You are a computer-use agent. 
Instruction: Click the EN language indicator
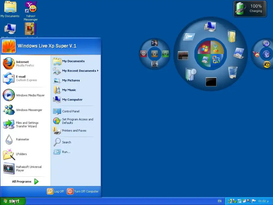point(220,201)
